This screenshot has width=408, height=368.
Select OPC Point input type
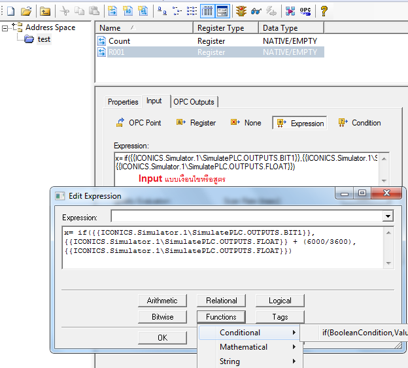(139, 123)
